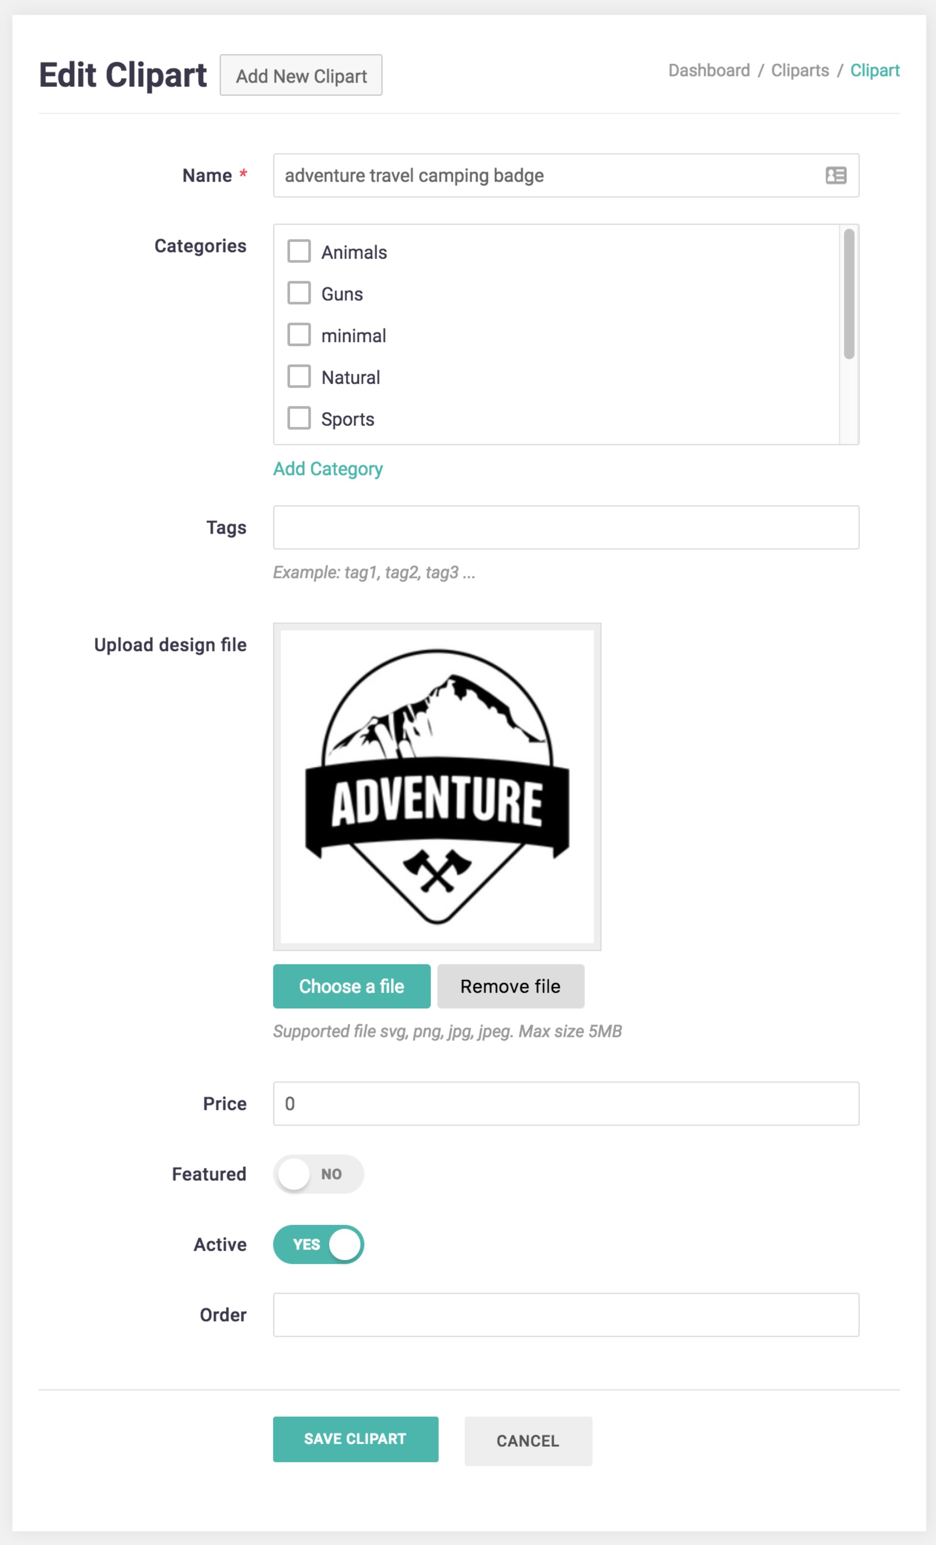Toggle the Featured switch on

click(x=319, y=1174)
